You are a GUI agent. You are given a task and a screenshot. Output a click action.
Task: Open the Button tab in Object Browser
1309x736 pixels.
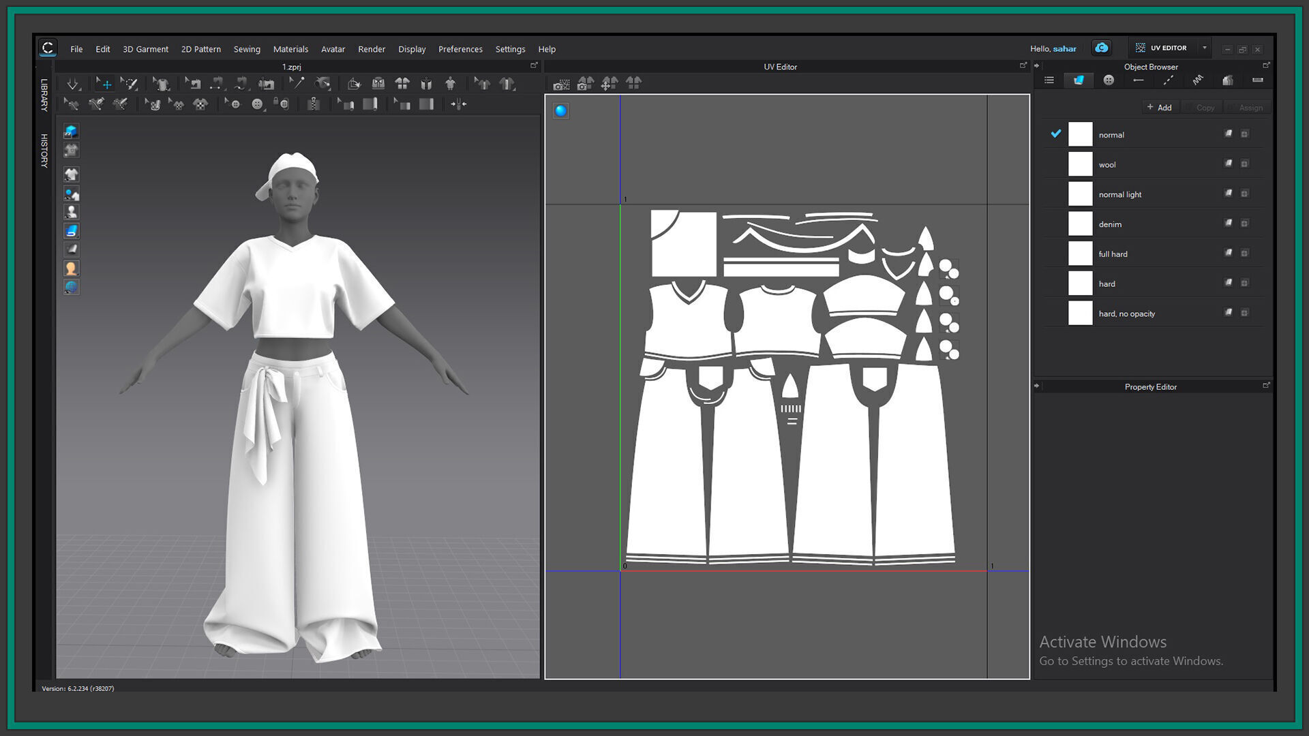coord(1109,80)
